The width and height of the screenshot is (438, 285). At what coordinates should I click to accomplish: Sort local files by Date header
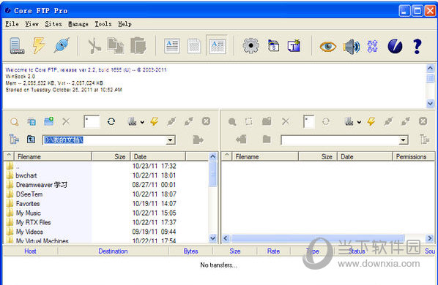[158, 156]
